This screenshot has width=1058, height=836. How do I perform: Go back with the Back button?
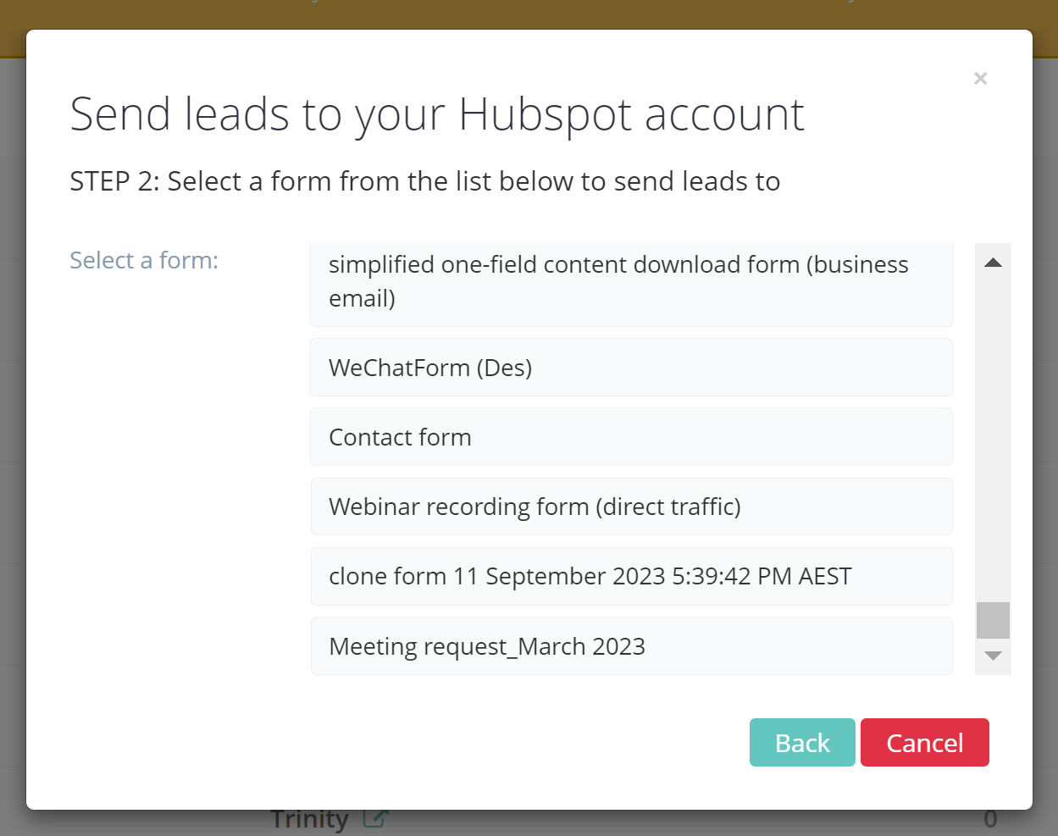click(x=801, y=743)
